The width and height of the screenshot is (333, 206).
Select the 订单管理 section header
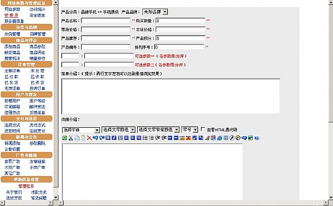[x=27, y=64]
